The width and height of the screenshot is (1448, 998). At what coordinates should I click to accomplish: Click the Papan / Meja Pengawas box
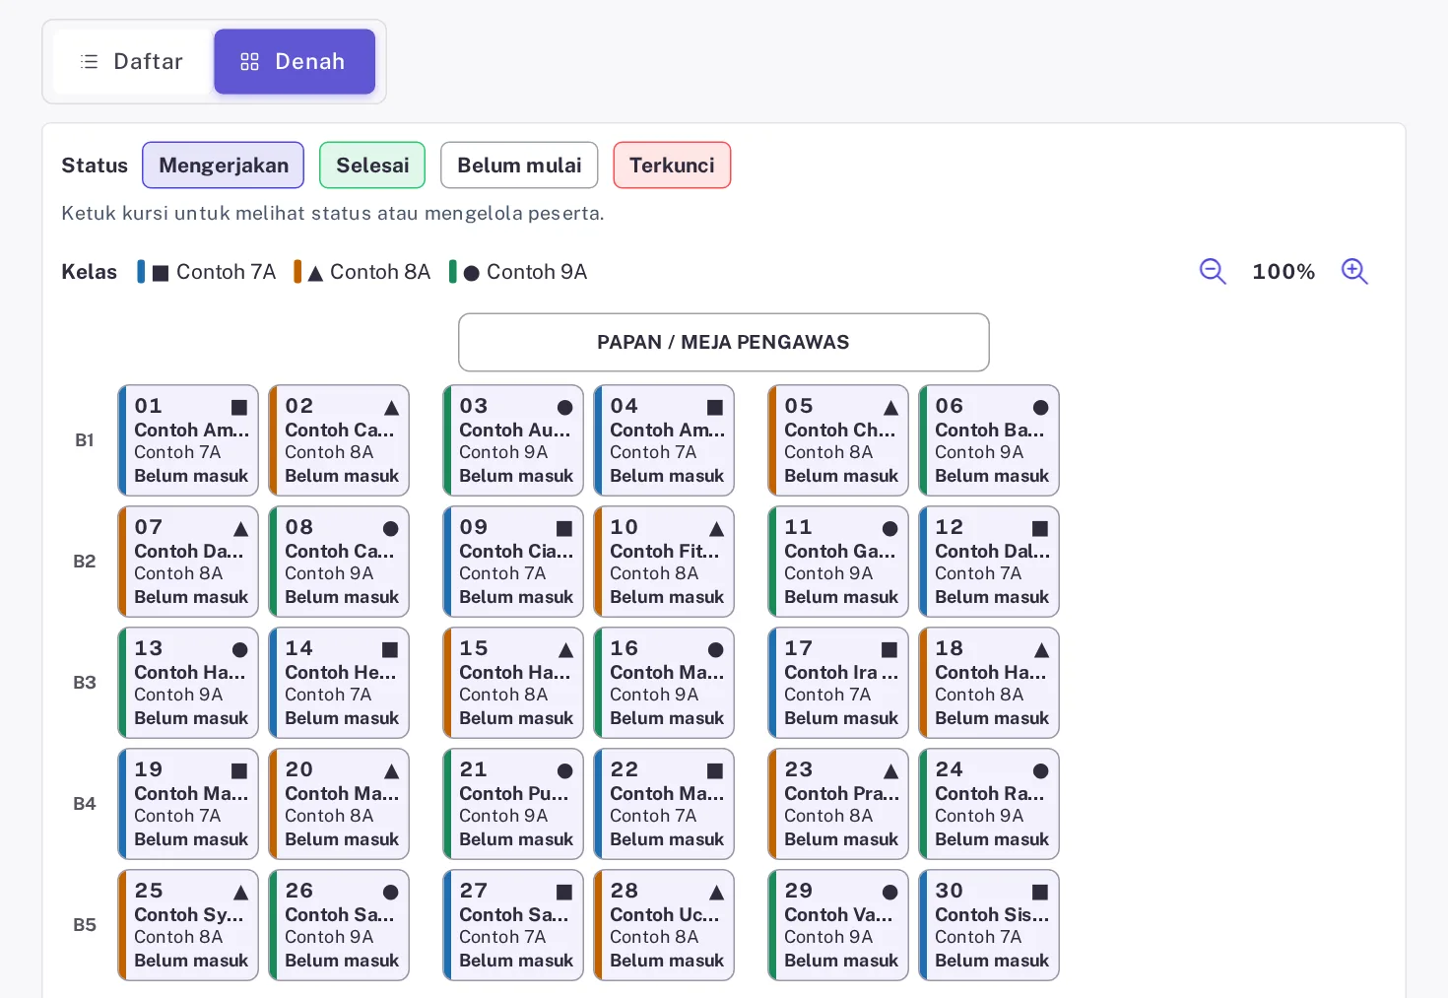click(x=724, y=343)
